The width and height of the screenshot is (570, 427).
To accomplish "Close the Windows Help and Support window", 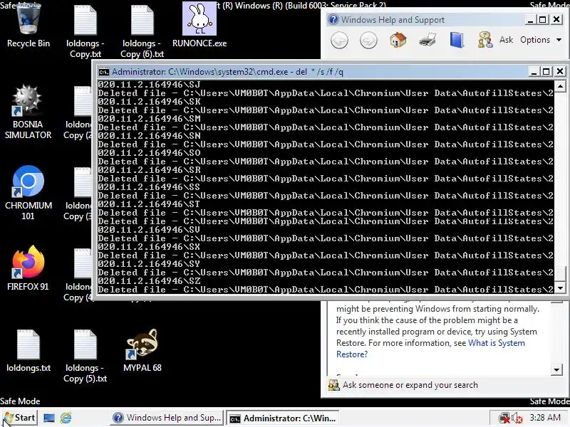I will [x=556, y=19].
